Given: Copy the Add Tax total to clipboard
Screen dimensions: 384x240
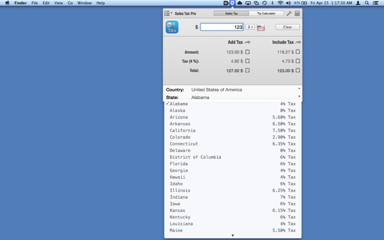Looking at the screenshot, I should click(248, 71).
